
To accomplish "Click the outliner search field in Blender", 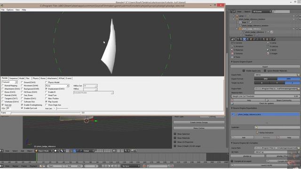I will click(281, 12).
